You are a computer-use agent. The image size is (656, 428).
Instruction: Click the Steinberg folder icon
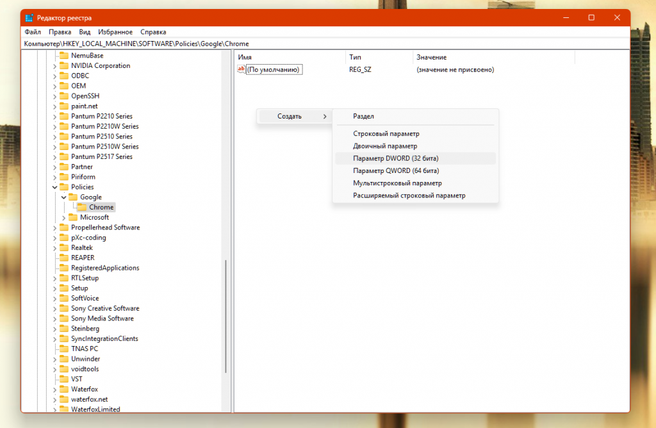click(x=63, y=329)
